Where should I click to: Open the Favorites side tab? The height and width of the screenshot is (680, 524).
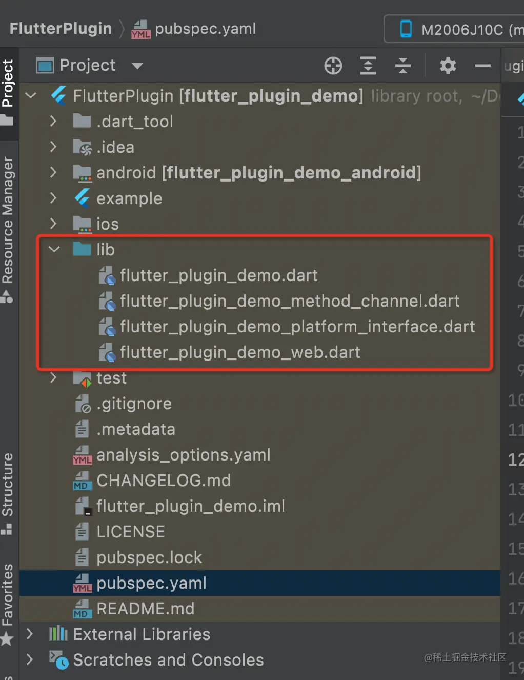click(8, 604)
